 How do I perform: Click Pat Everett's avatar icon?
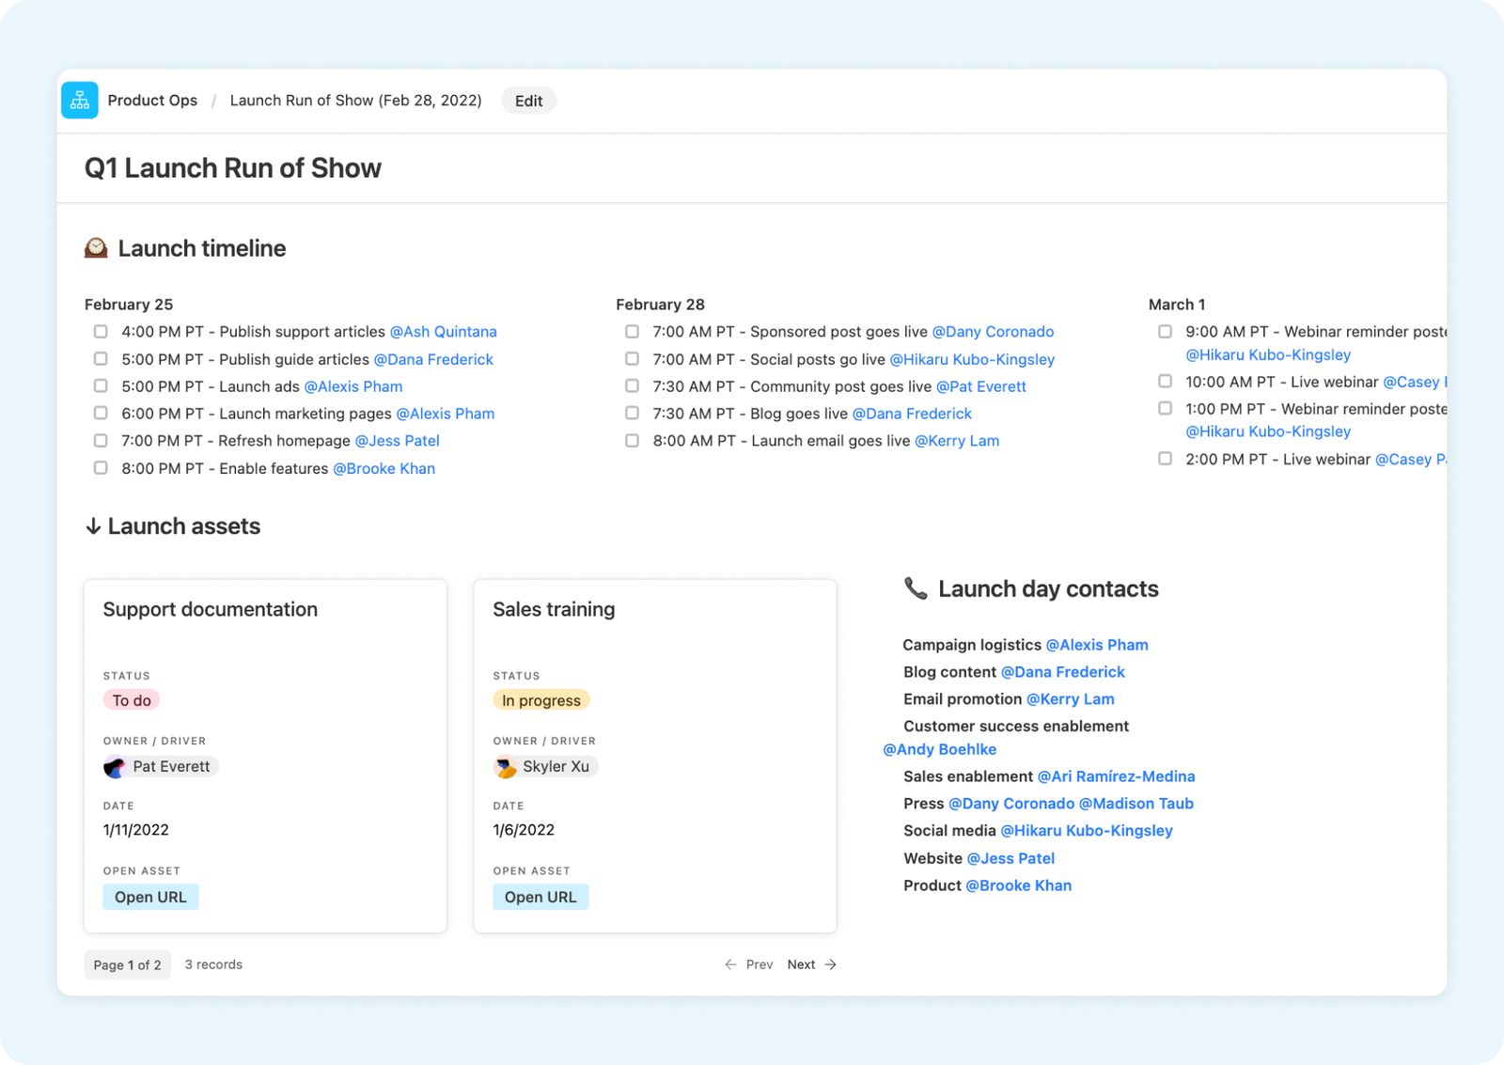(115, 767)
